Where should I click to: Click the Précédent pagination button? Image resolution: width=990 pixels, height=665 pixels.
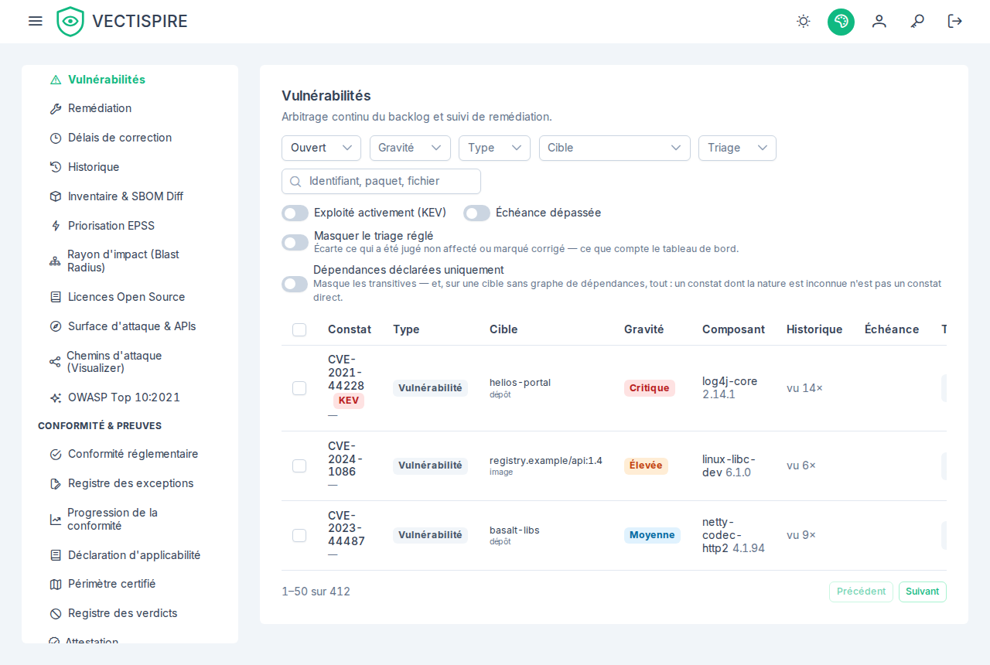[x=862, y=592]
